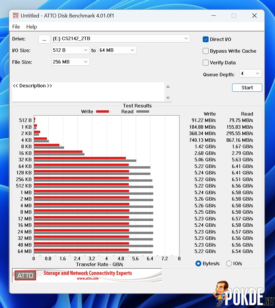Screen dimensions: 275x308
Task: Click the 64 MB chart row label
Action: click(25, 252)
